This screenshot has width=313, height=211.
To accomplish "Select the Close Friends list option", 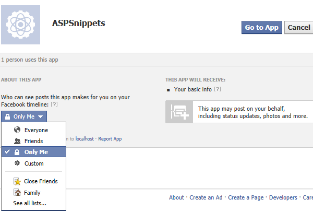I will pyautogui.click(x=33, y=181).
